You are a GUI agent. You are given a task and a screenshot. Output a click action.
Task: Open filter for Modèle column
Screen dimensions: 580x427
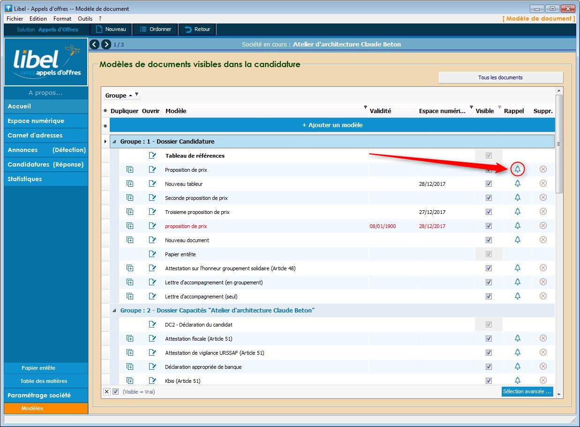[x=365, y=108]
